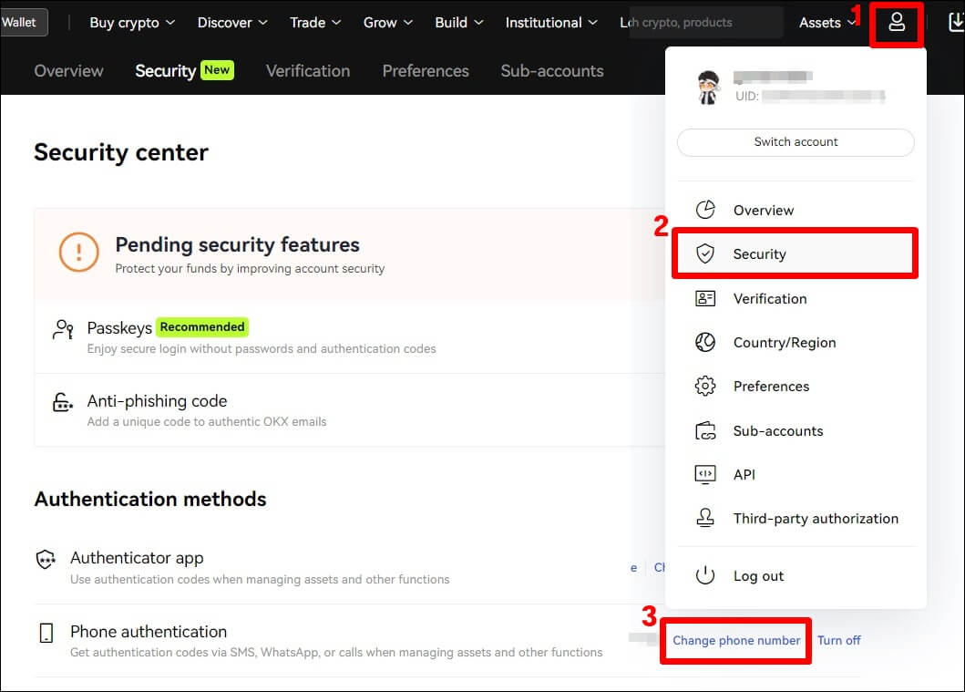
Task: Click the Phone authentication phone icon
Action: pos(46,633)
